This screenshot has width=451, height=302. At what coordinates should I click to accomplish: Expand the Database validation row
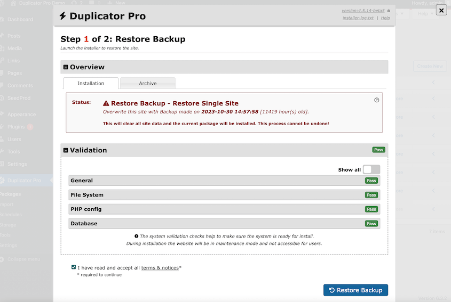(224, 223)
